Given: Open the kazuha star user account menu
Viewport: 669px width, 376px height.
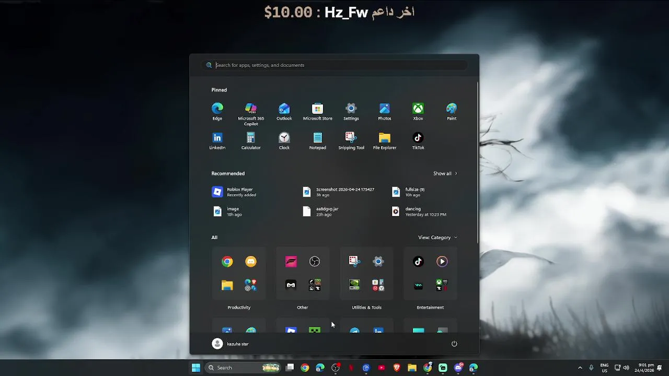Looking at the screenshot, I should click(230, 344).
